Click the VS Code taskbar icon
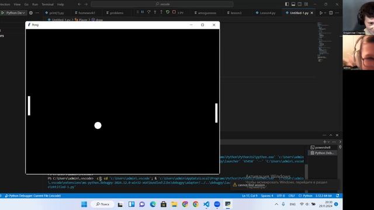The width and height of the screenshot is (374, 210). (x=206, y=204)
